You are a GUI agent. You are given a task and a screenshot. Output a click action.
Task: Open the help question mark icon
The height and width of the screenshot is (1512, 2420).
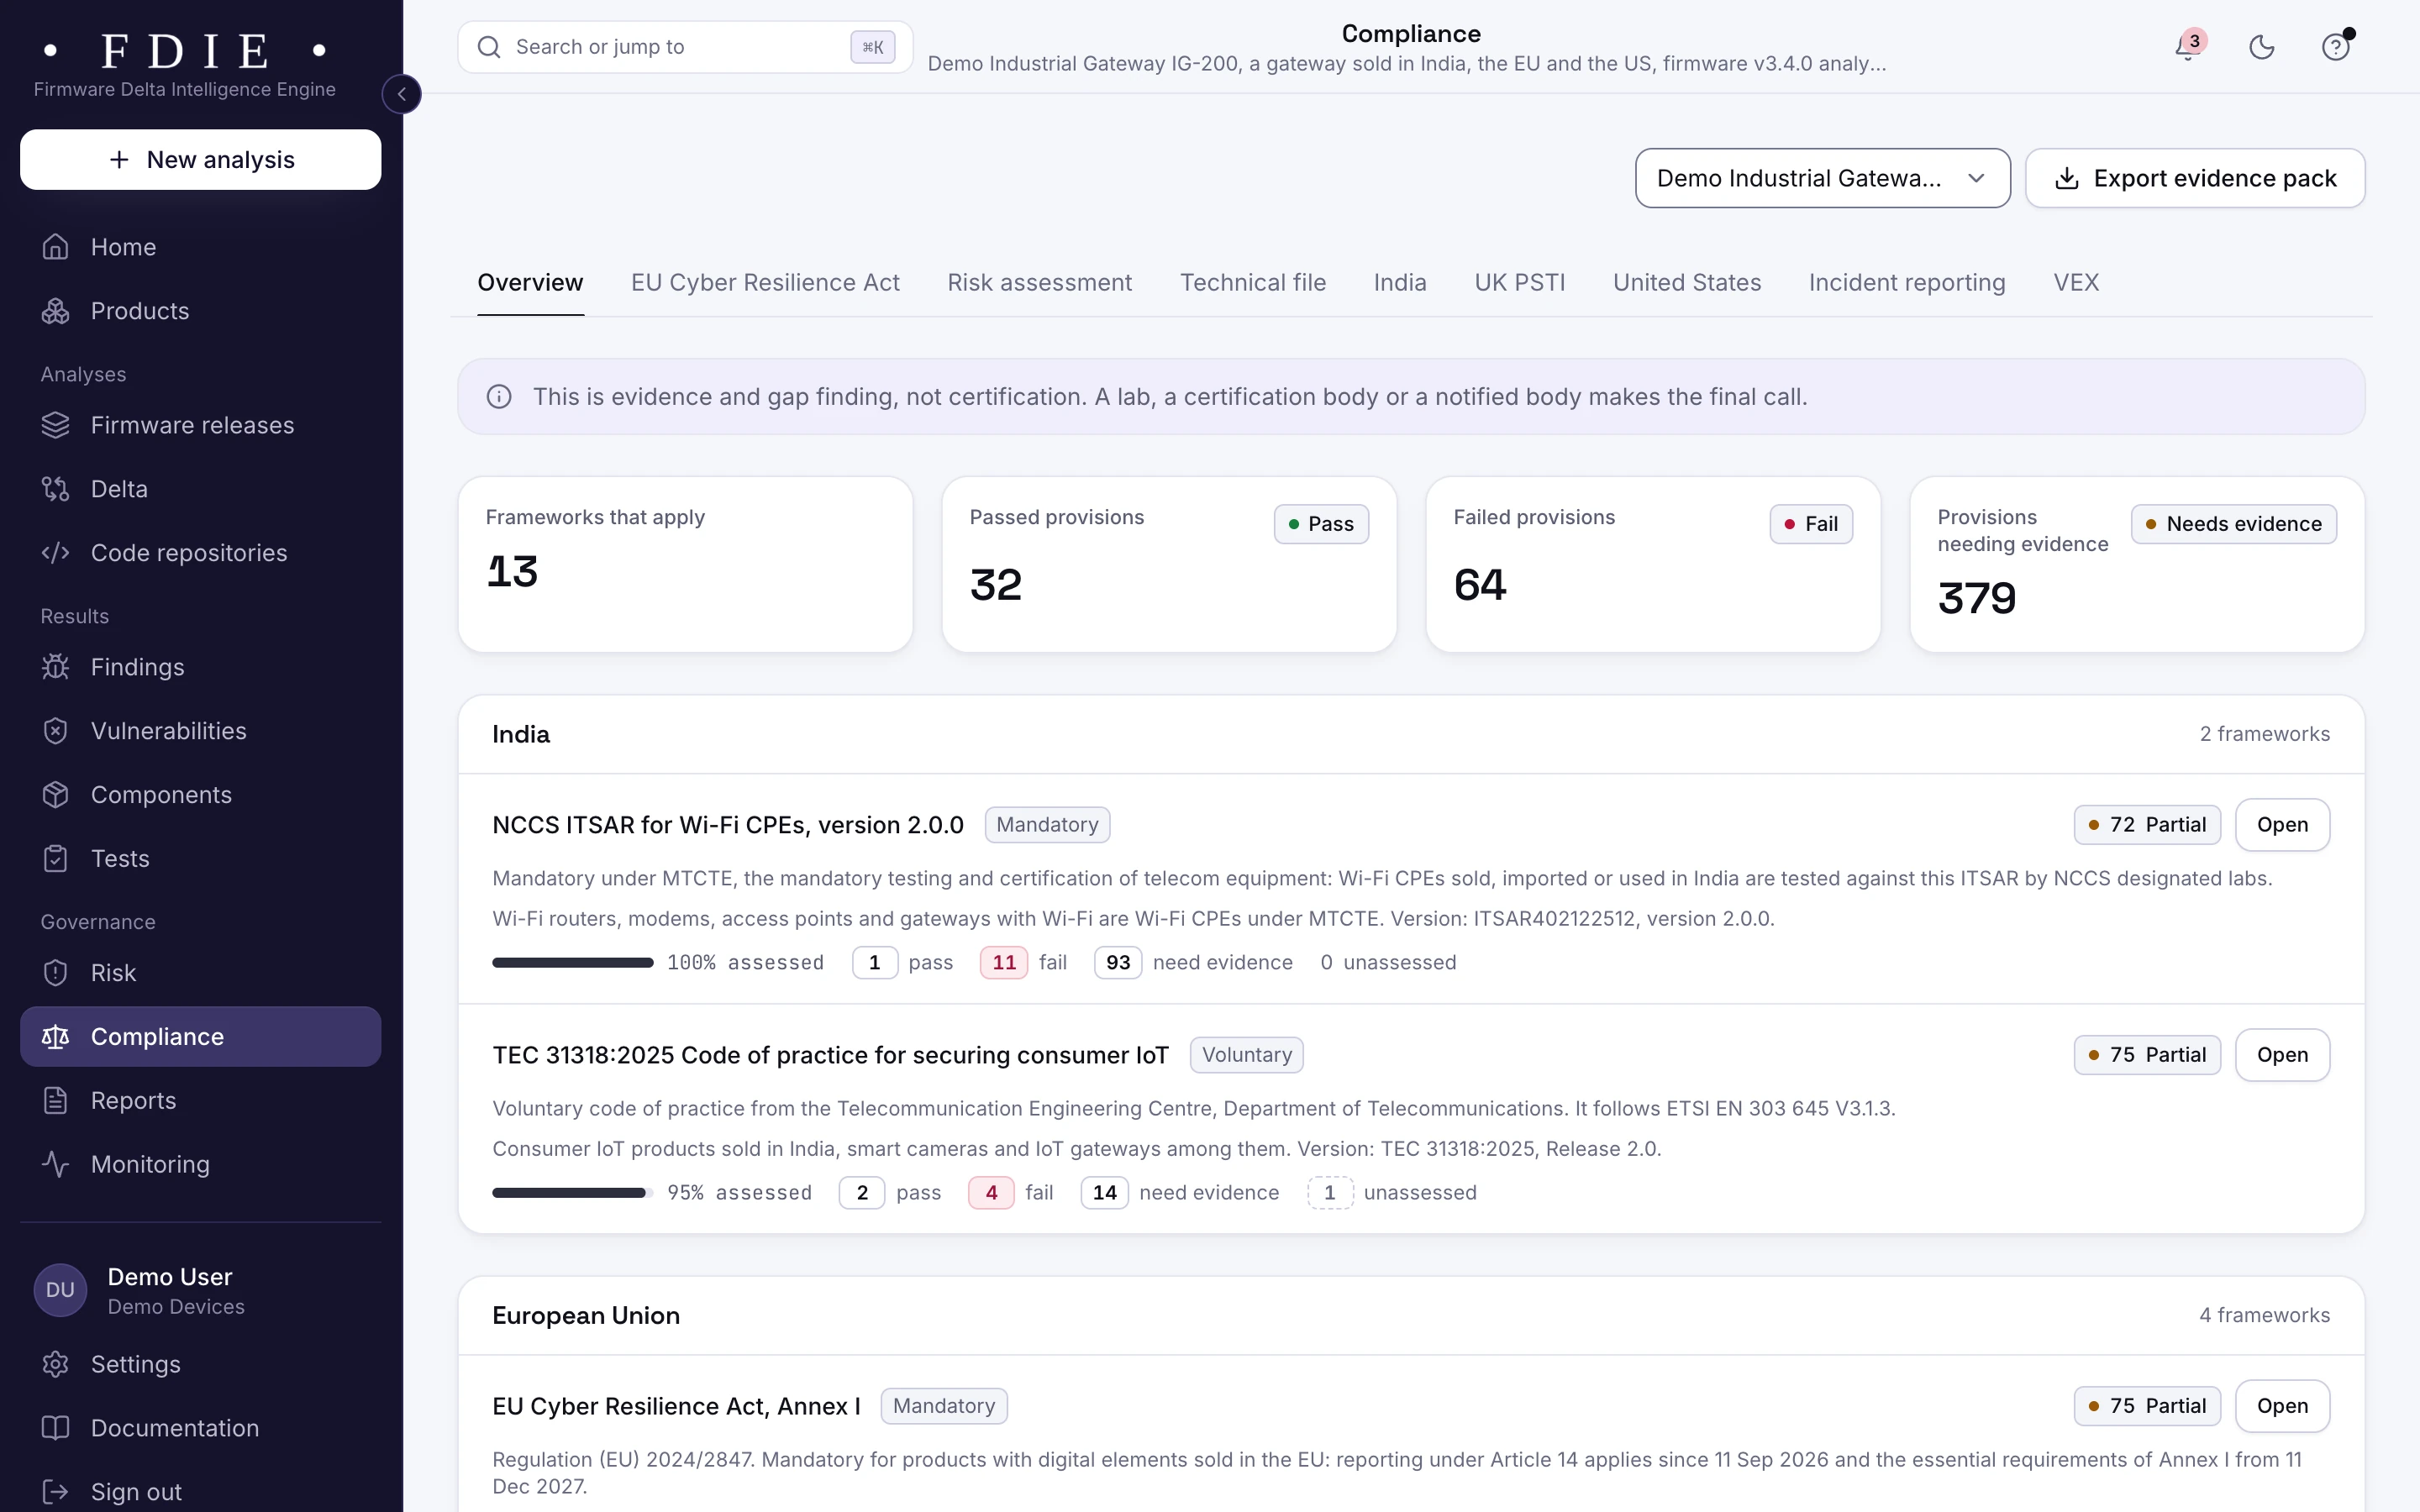[x=2336, y=47]
